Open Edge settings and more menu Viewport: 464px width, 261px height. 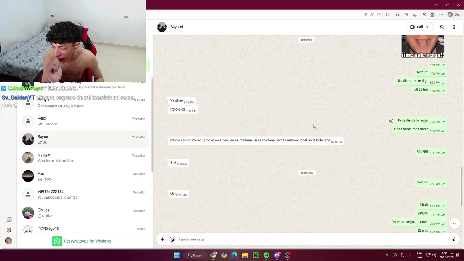441,14
